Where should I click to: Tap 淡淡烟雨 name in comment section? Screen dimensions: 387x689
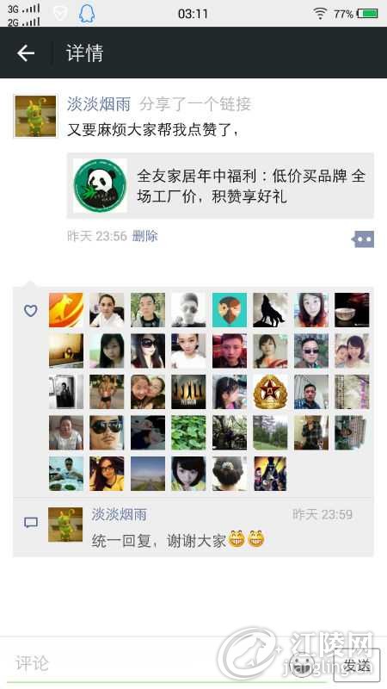119,514
